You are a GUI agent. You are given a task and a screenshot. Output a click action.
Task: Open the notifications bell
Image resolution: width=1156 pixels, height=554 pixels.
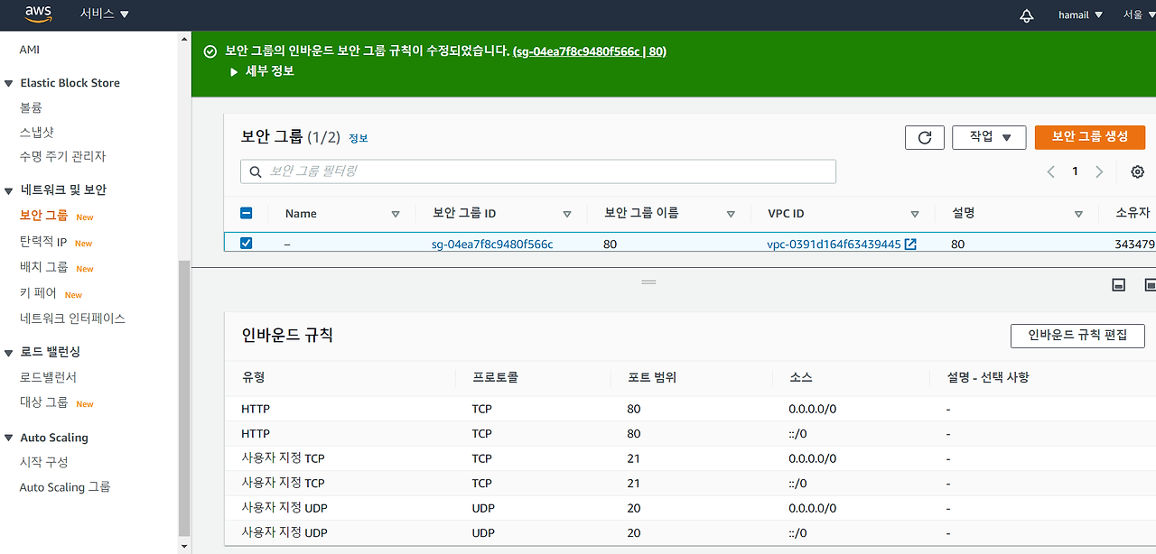pos(1027,14)
